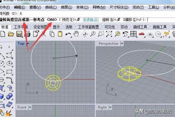Open the 曲线(C) menu
Viewport: 175px width, 117px height.
click(x=51, y=7)
